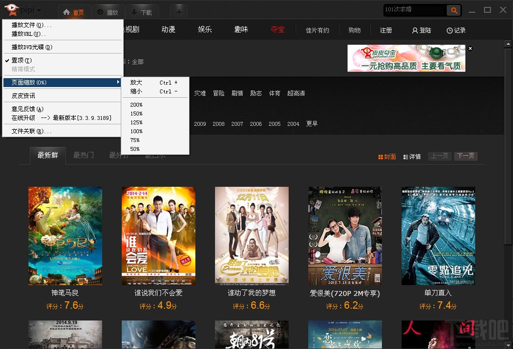Screen dimensions: 513x349
Task: Switch to the 首页 home tab
Action: 74,12
